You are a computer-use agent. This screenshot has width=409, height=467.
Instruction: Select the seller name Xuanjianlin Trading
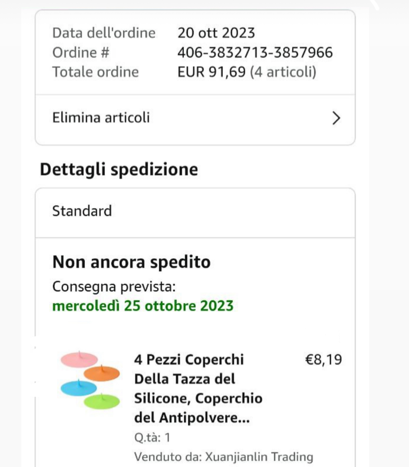pyautogui.click(x=259, y=457)
